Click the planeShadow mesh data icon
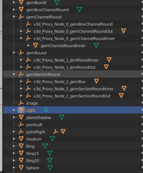 point(62,117)
